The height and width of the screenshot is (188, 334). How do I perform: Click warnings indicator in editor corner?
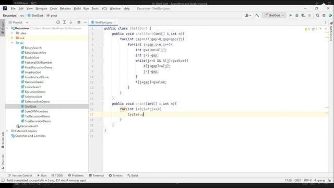[307, 29]
